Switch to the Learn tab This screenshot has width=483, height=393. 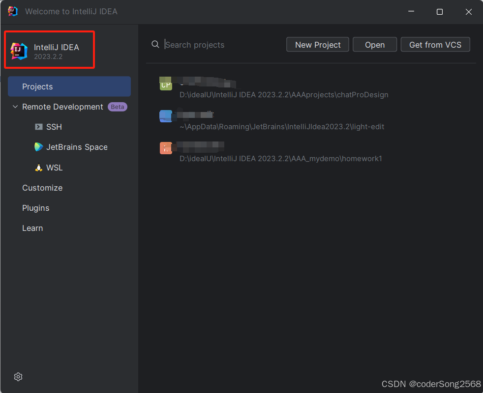[x=32, y=228]
